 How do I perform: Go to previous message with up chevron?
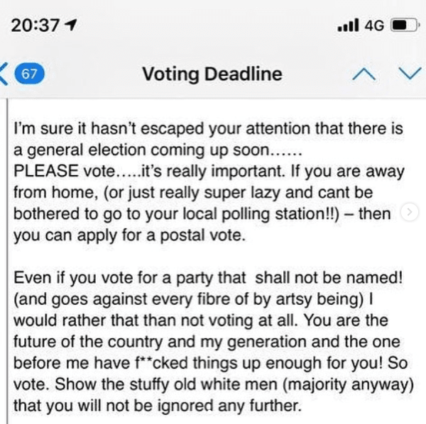click(x=364, y=74)
